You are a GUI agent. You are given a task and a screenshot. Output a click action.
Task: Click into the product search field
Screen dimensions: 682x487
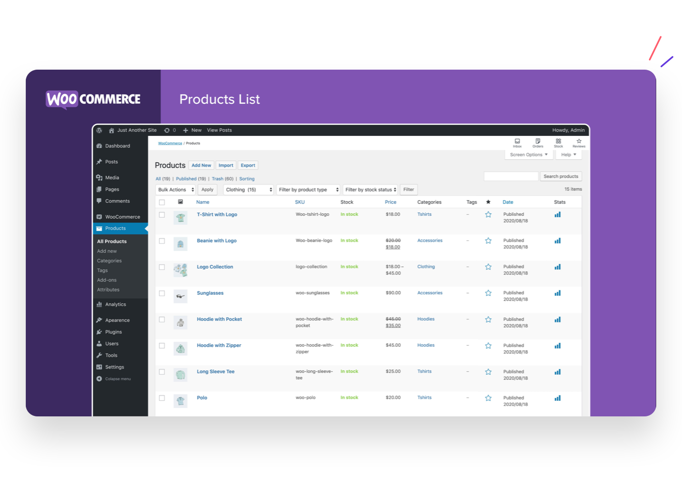pyautogui.click(x=511, y=177)
